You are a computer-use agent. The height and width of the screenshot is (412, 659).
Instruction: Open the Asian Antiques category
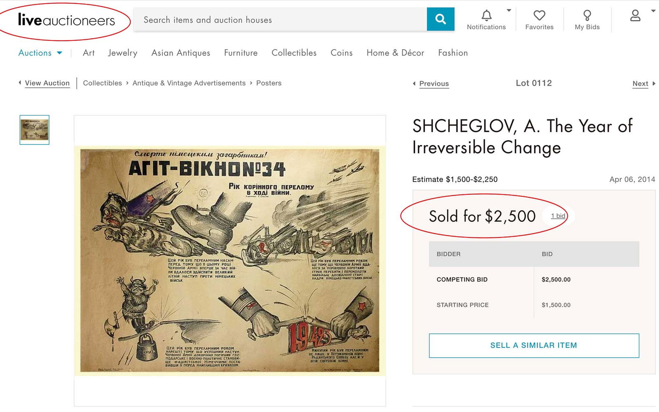pyautogui.click(x=180, y=53)
